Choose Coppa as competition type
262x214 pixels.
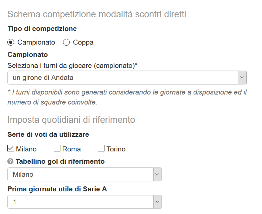tap(66, 42)
